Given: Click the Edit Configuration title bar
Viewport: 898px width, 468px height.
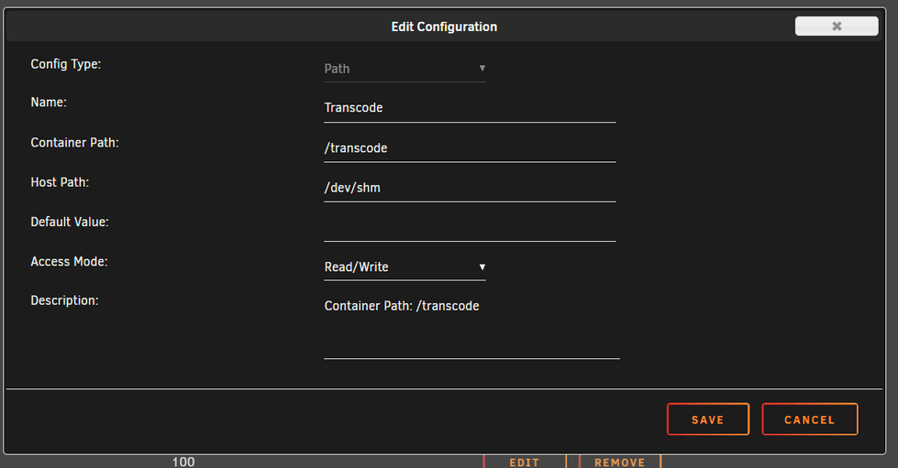Looking at the screenshot, I should tap(444, 27).
